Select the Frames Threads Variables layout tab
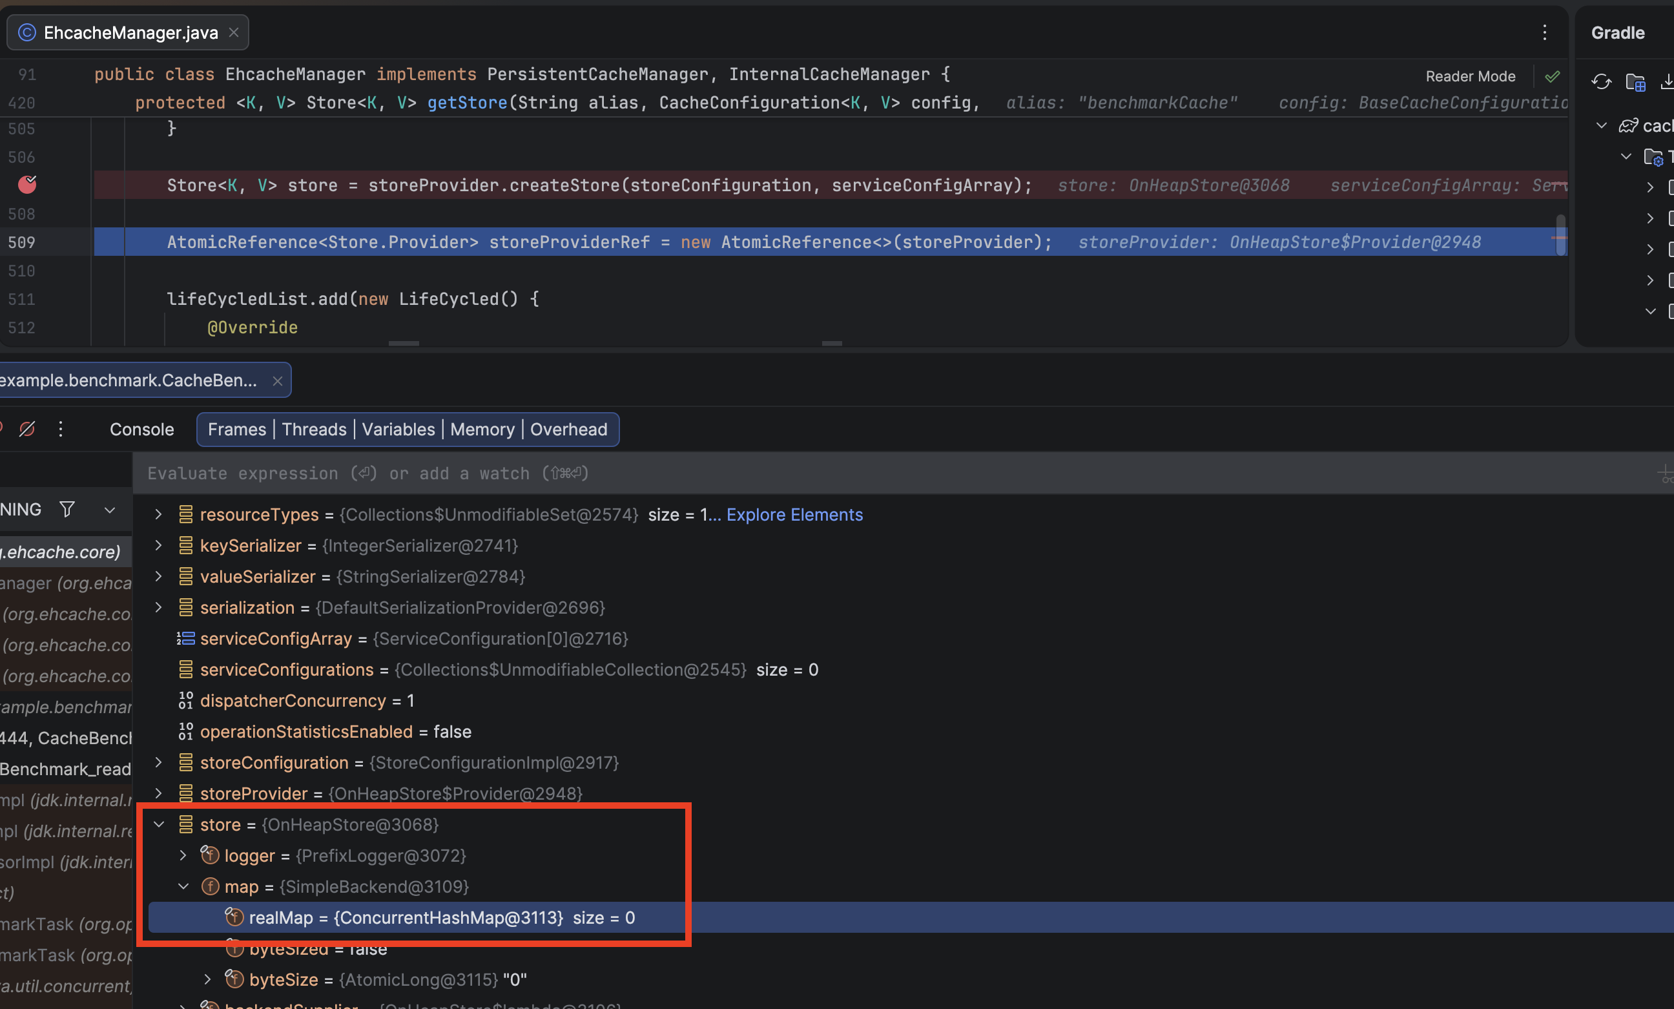1674x1009 pixels. pos(407,430)
